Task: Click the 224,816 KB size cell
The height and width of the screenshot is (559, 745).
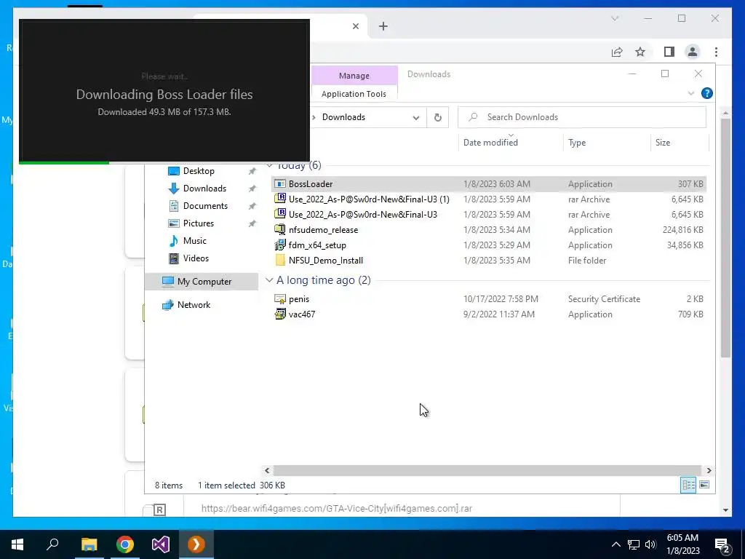Action: click(x=682, y=229)
